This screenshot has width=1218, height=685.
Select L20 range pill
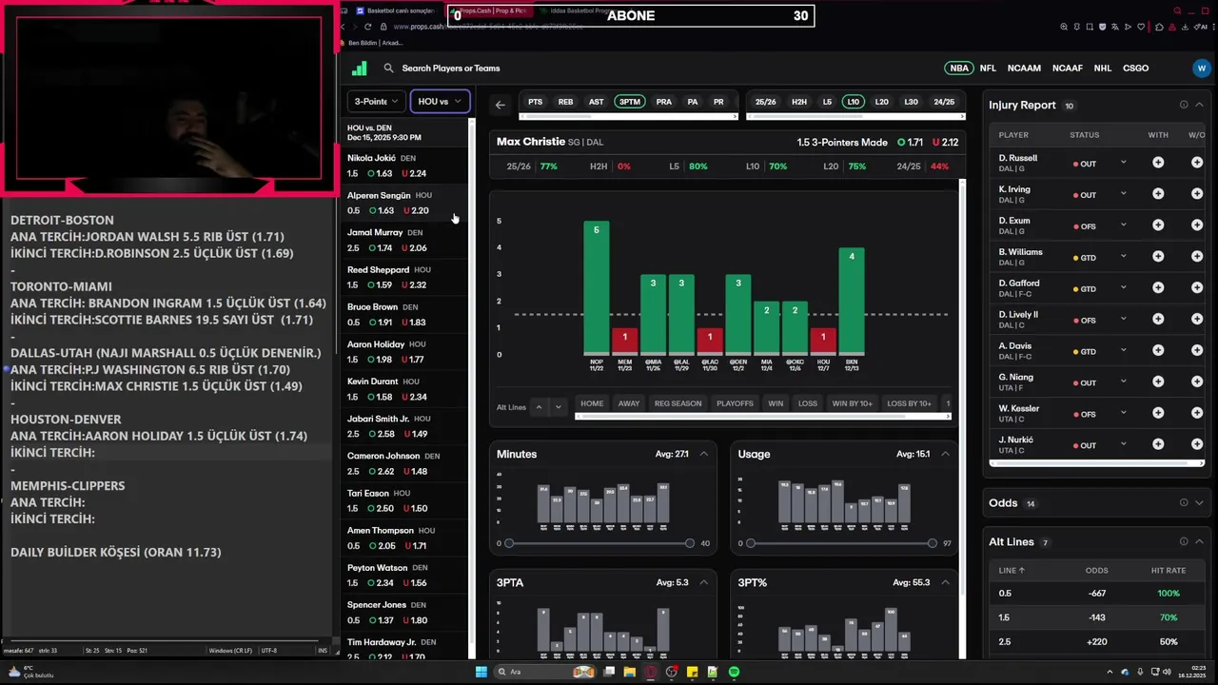[882, 102]
